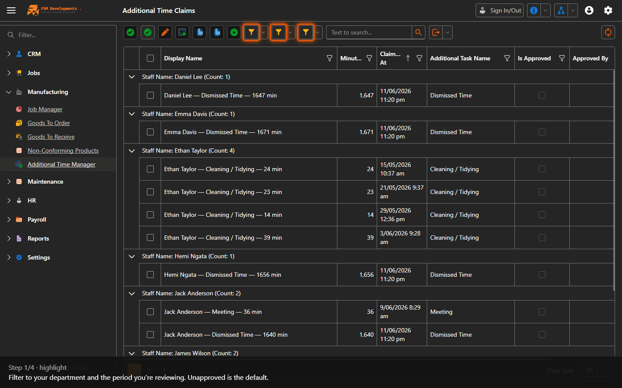Open the Non-Conforming Products link
The image size is (622, 388).
(x=63, y=150)
